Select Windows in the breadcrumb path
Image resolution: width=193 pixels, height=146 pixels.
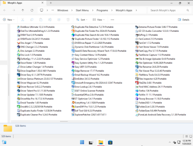tap(63, 10)
